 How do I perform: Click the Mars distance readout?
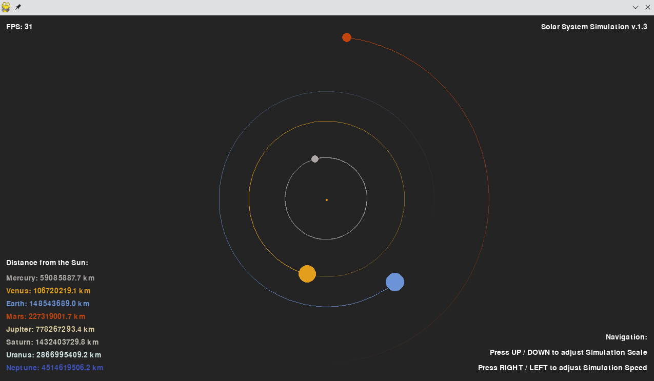(x=46, y=316)
